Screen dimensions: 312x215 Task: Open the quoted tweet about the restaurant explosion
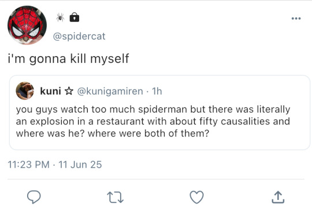click(x=159, y=113)
